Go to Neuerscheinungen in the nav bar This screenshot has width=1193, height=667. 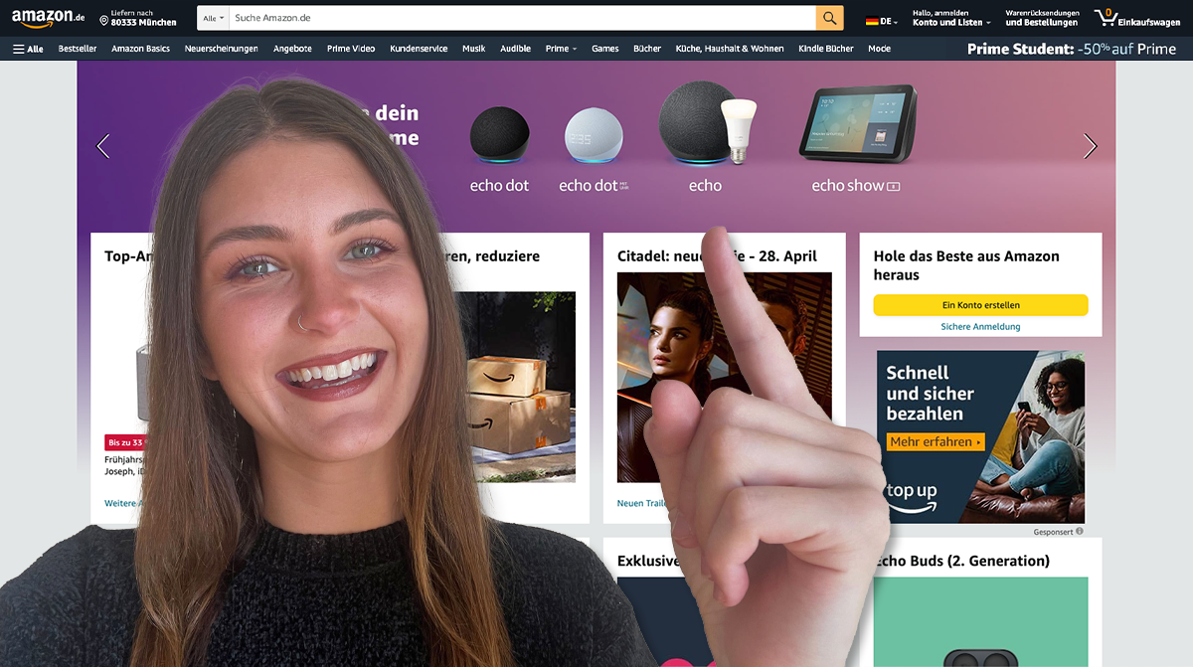click(221, 49)
